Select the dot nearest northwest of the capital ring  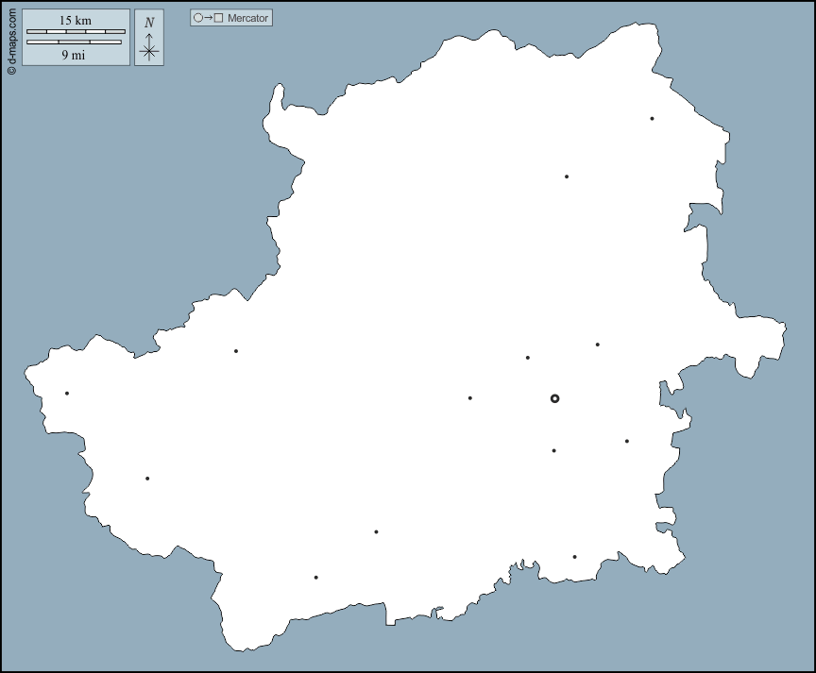[527, 358]
